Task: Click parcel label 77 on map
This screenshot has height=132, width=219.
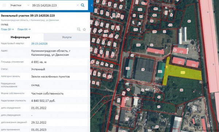Action: click(x=127, y=119)
